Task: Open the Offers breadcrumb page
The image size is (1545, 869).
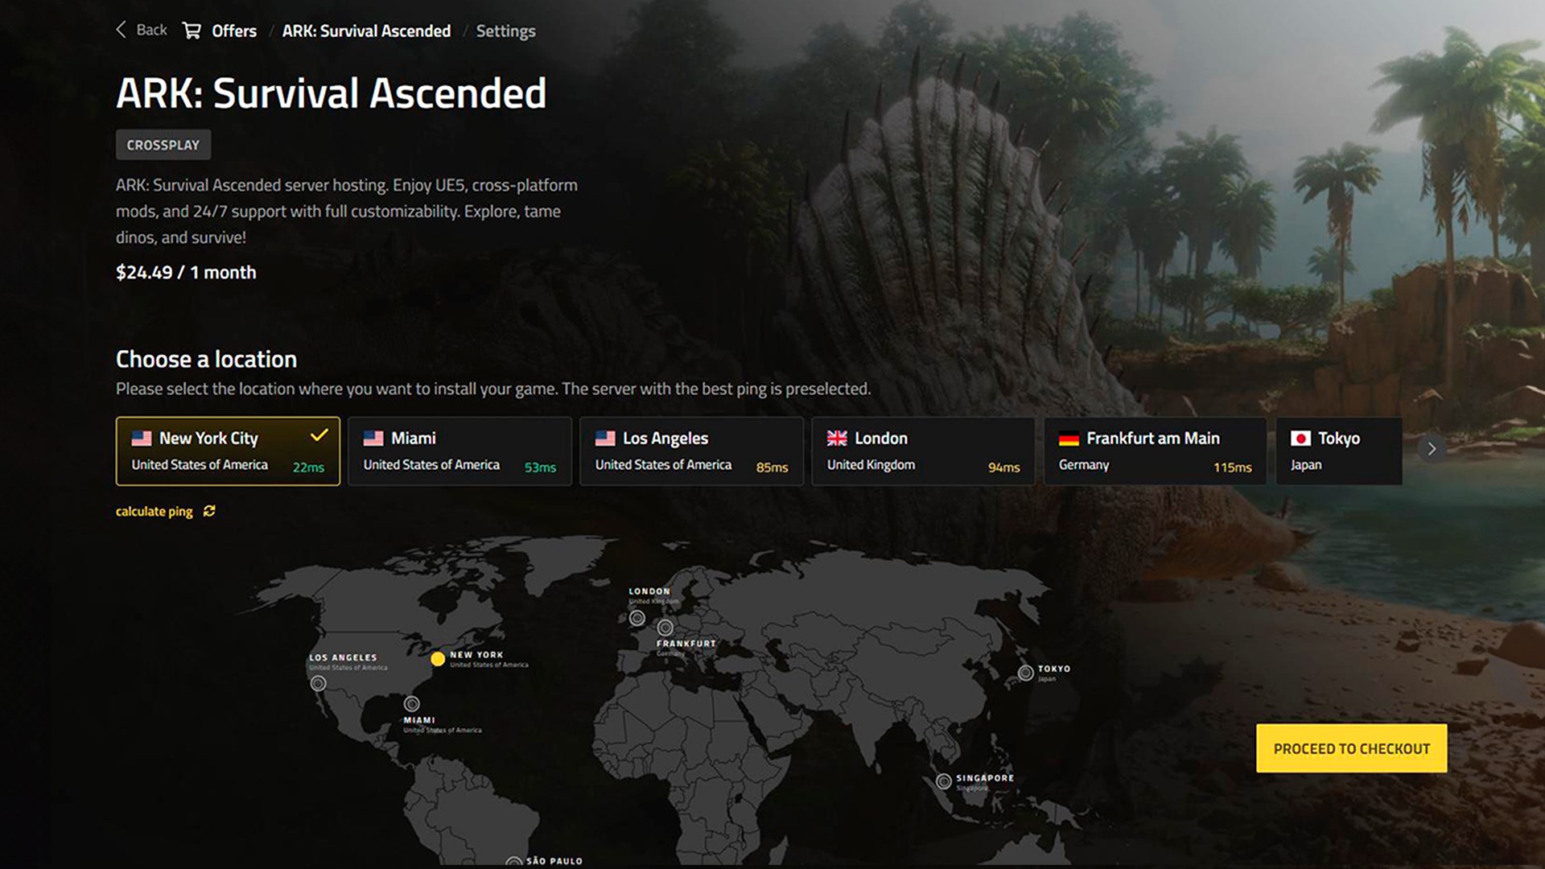Action: (233, 31)
